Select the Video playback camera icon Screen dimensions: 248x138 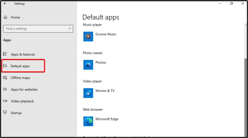click(5, 101)
